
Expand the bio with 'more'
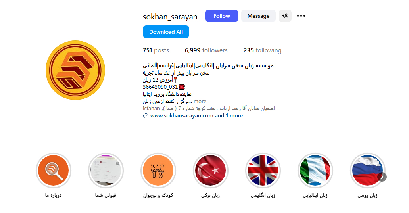pyautogui.click(x=200, y=102)
